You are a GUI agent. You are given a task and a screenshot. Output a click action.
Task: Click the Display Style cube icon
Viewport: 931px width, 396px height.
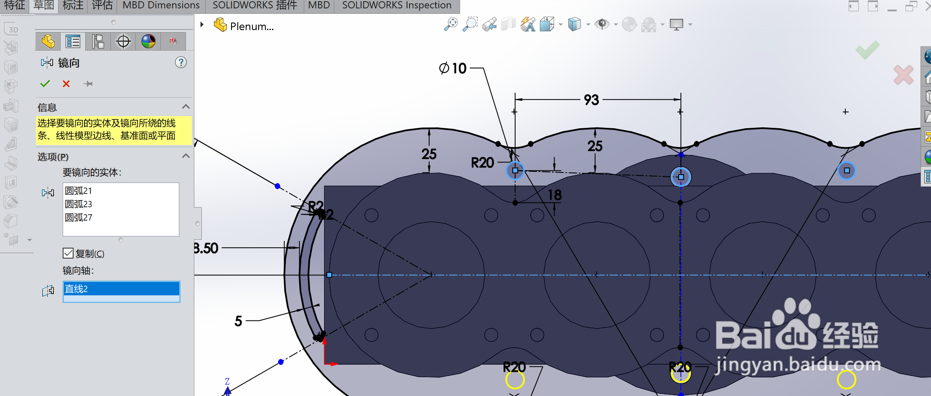(x=575, y=24)
